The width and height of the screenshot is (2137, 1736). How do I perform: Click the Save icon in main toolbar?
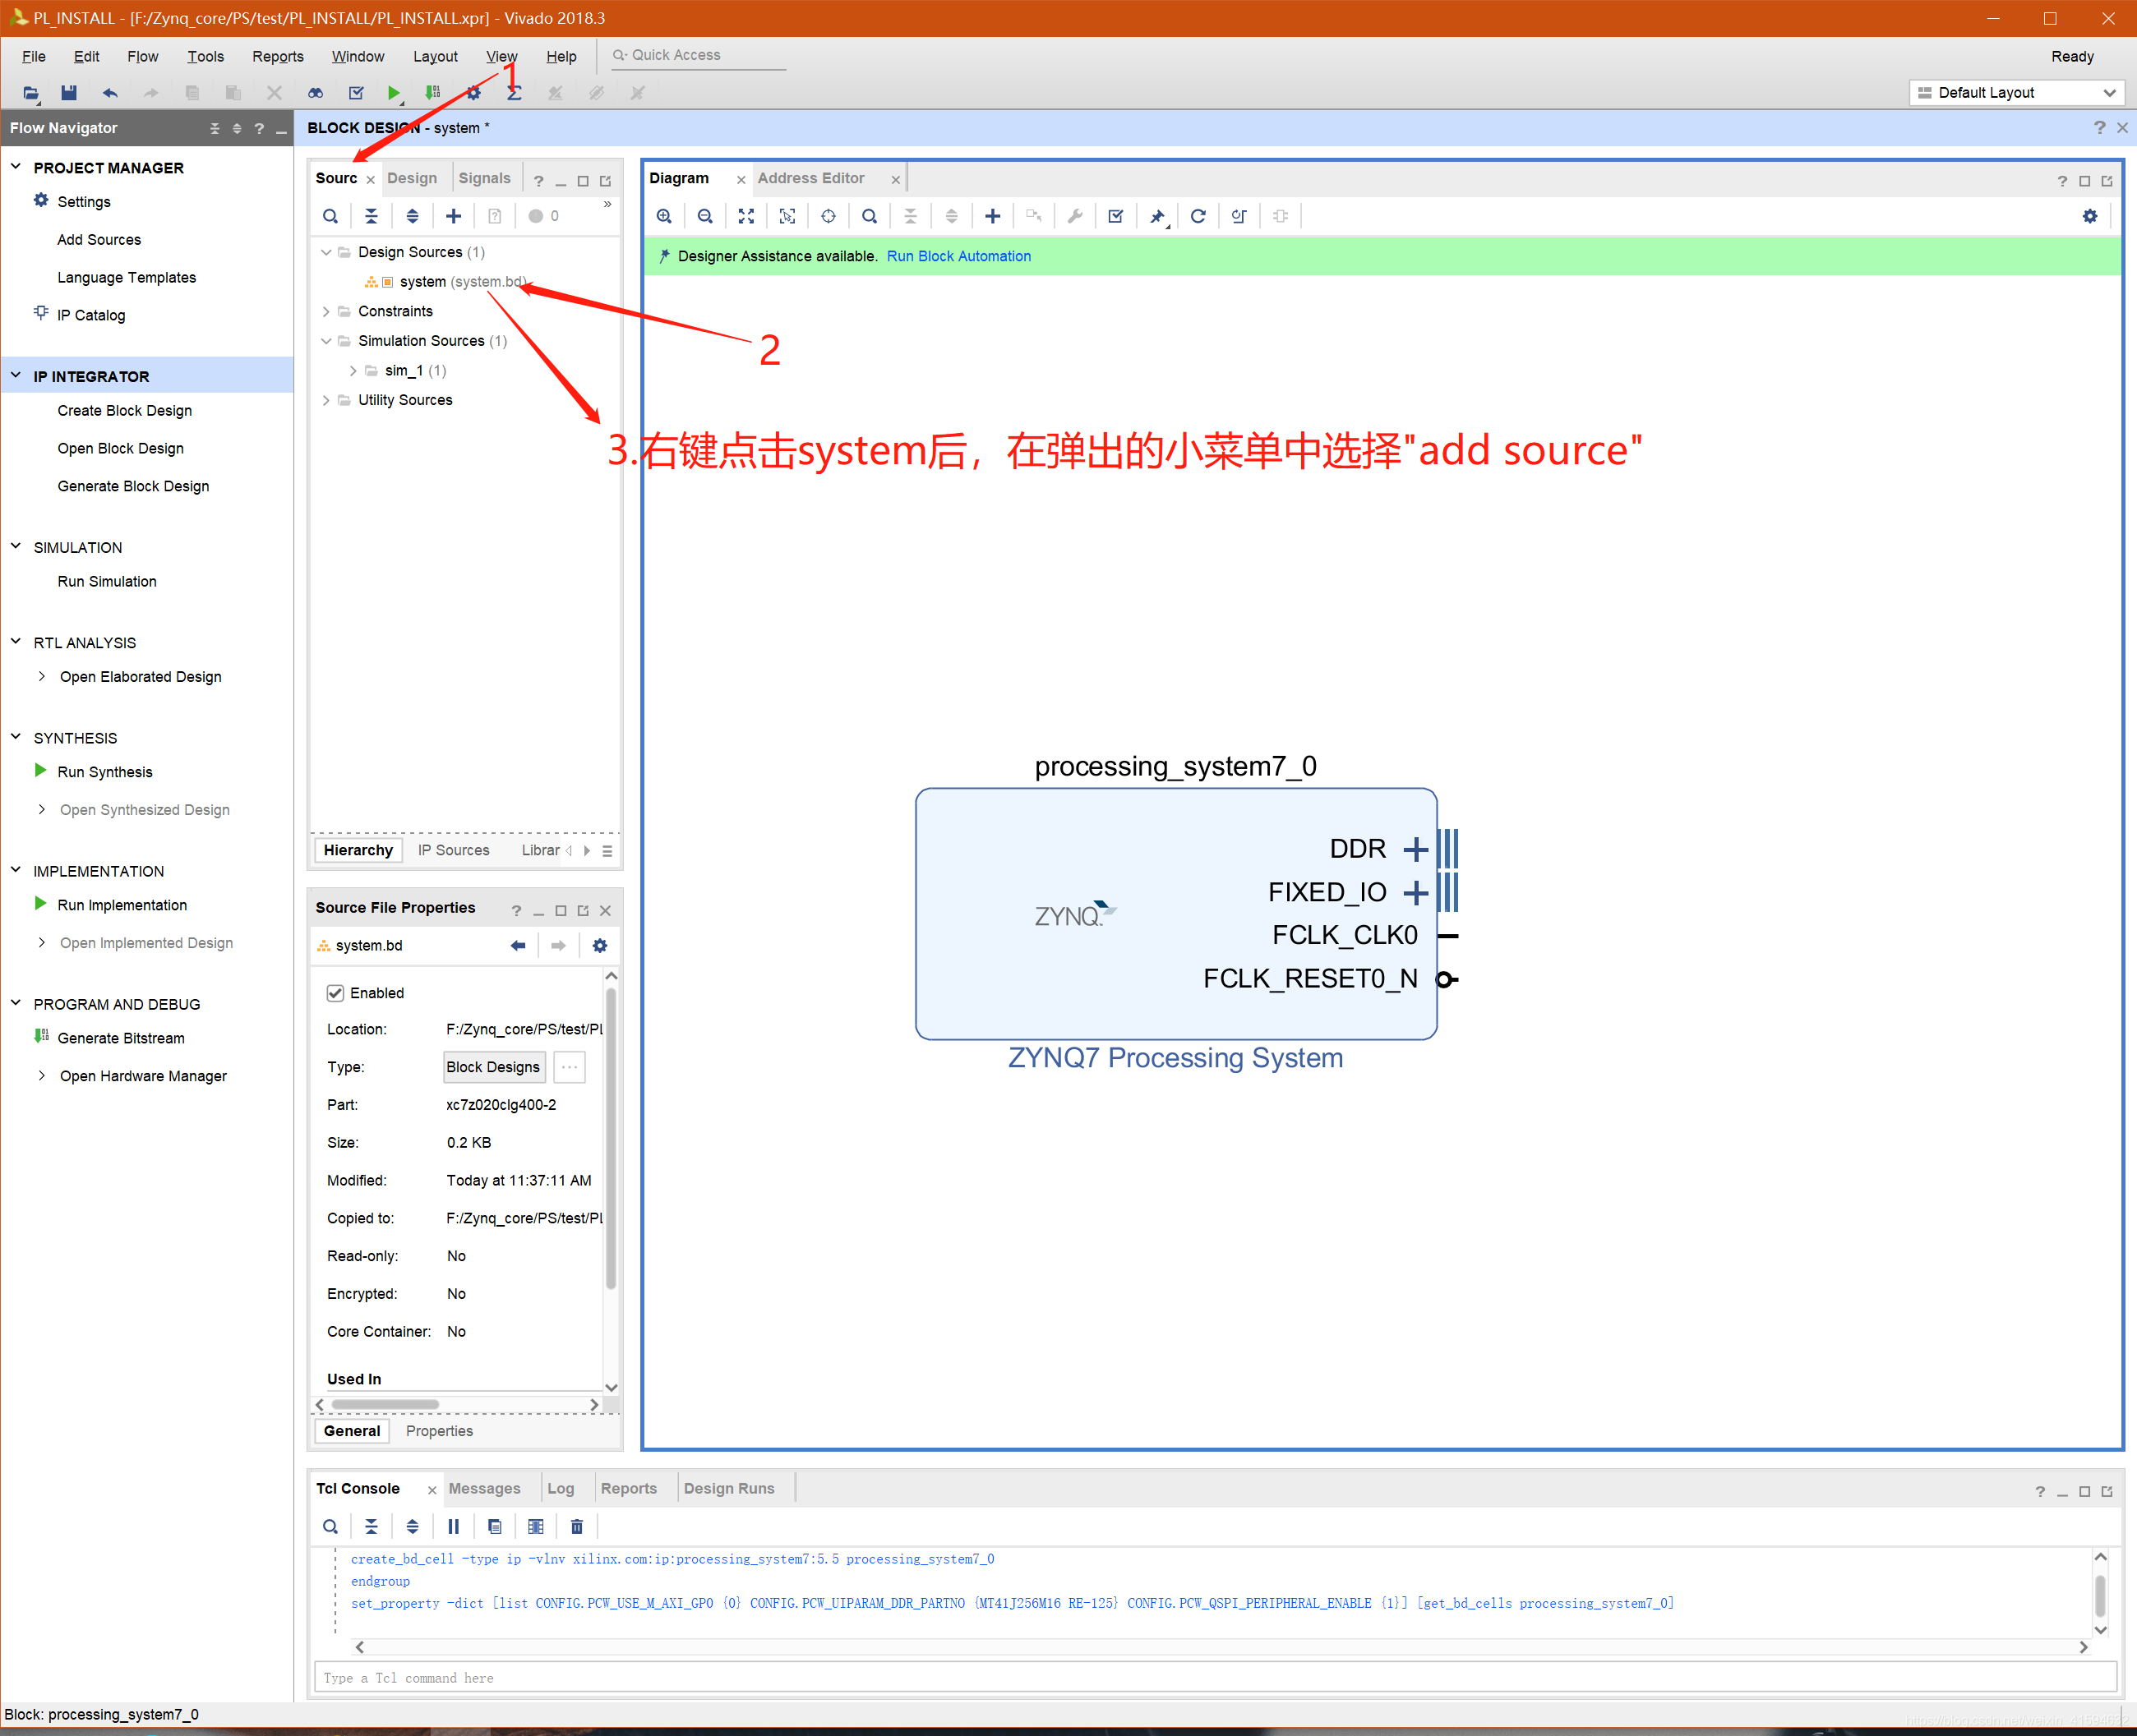69,93
